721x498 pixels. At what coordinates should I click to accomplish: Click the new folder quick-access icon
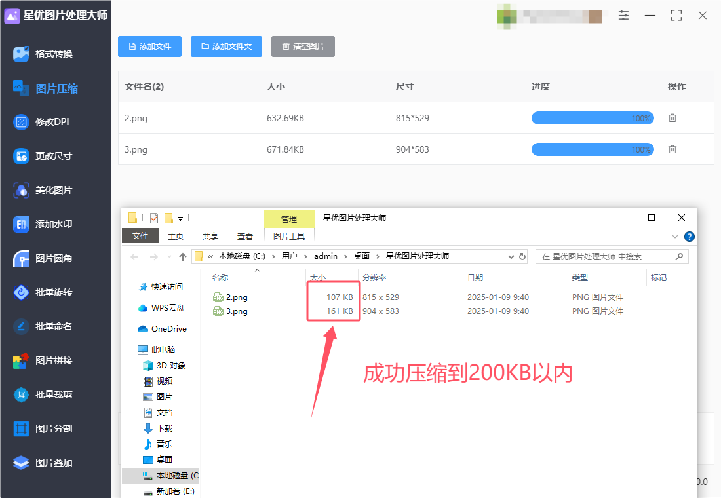[x=168, y=218]
